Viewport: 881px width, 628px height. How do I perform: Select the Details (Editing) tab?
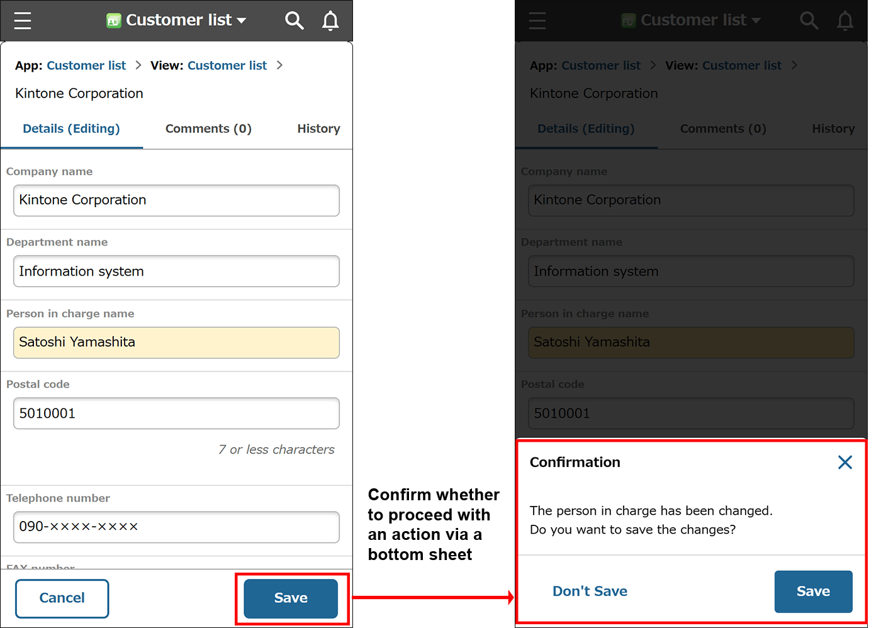(71, 128)
